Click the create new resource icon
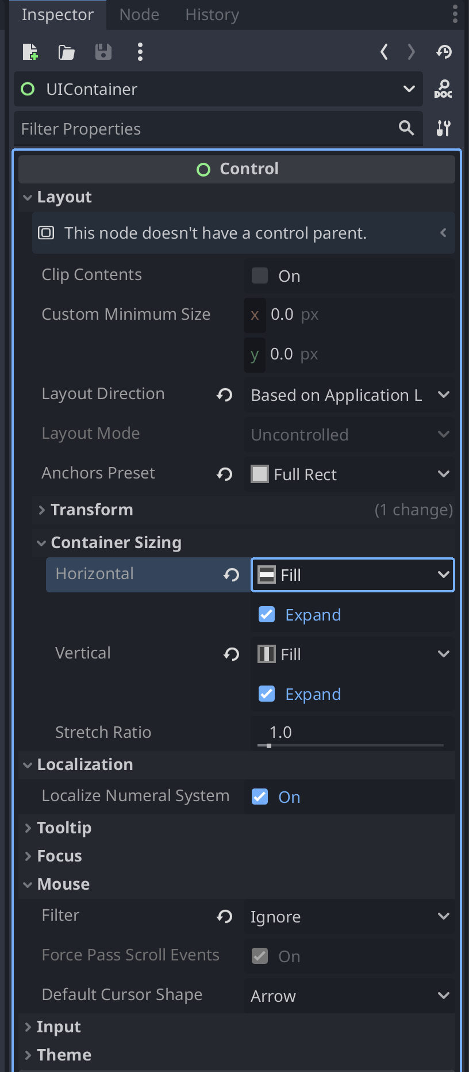This screenshot has height=1072, width=469. pos(30,52)
